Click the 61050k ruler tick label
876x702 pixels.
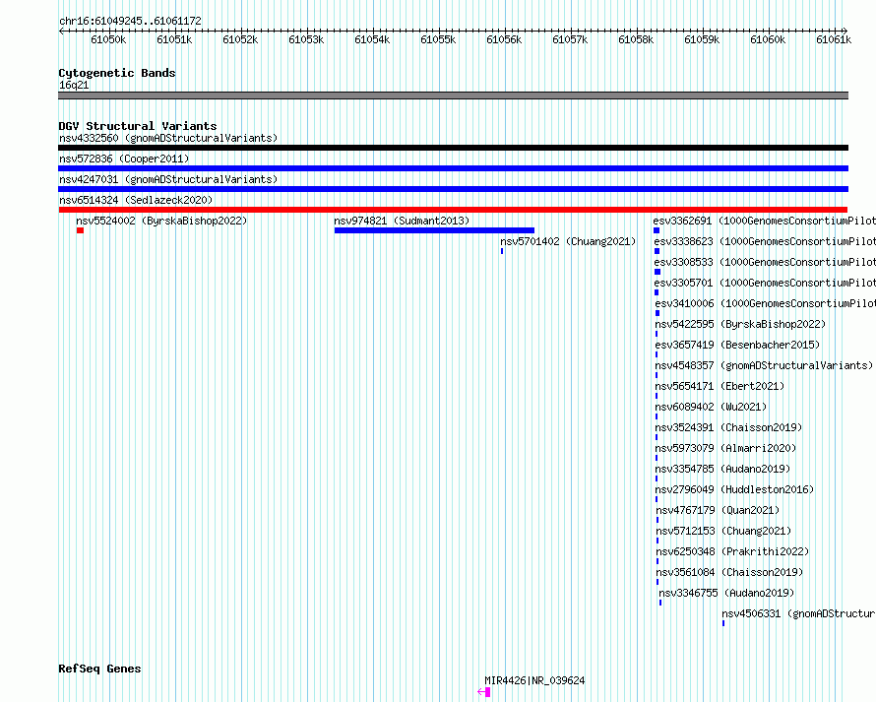point(108,39)
